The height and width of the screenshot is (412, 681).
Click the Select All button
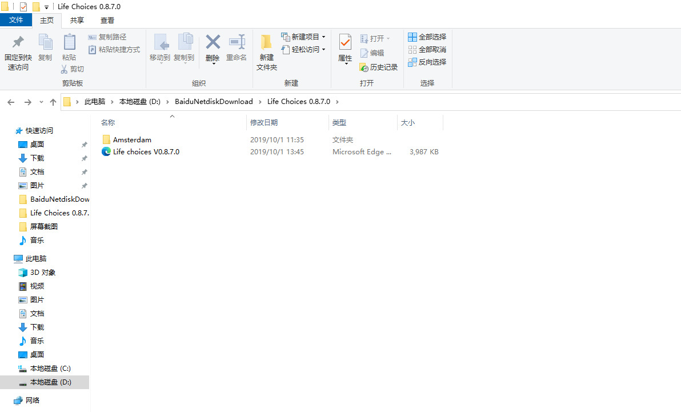[427, 37]
